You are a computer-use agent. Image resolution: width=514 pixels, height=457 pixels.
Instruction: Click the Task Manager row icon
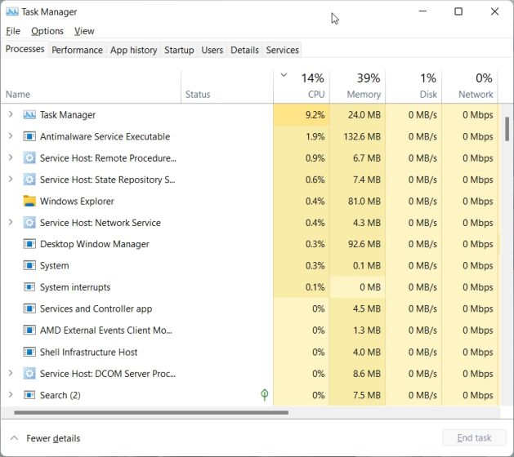[29, 115]
